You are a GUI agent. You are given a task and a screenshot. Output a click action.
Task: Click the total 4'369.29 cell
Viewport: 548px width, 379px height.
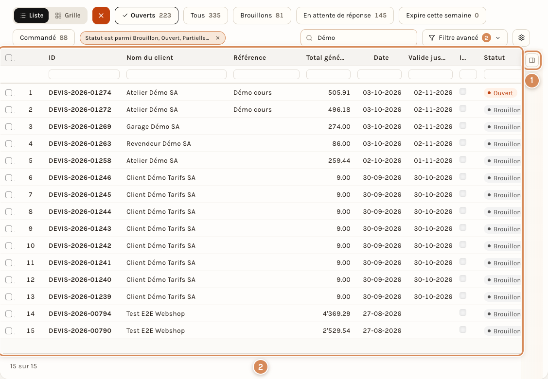336,314
